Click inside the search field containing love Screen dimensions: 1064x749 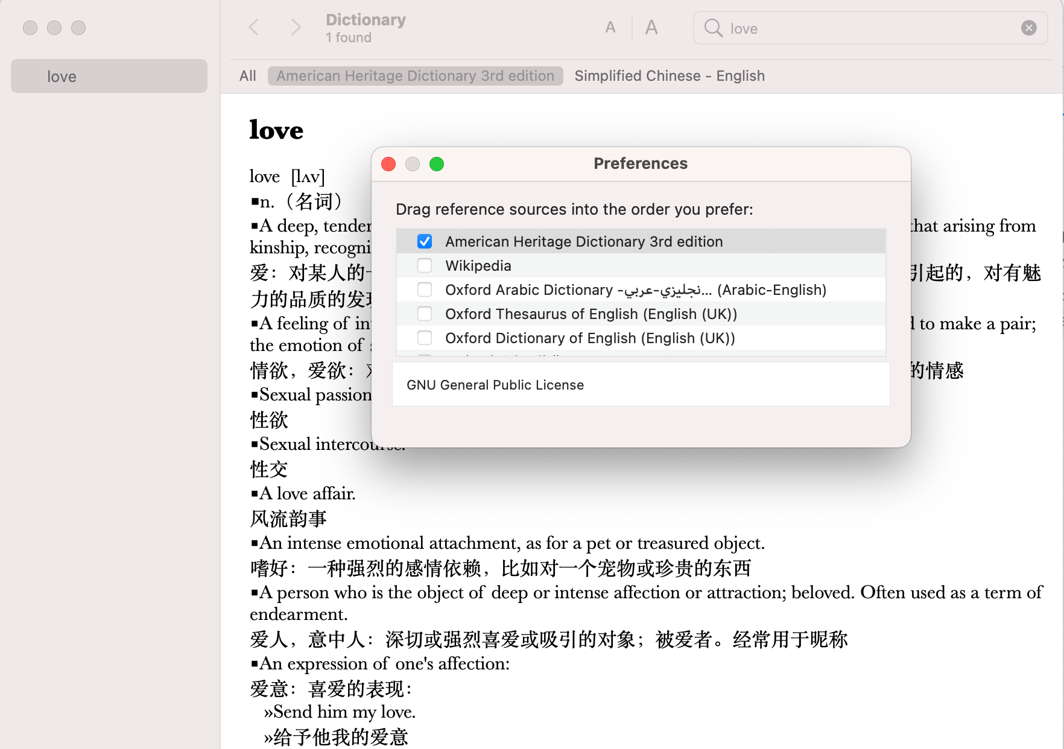point(869,28)
